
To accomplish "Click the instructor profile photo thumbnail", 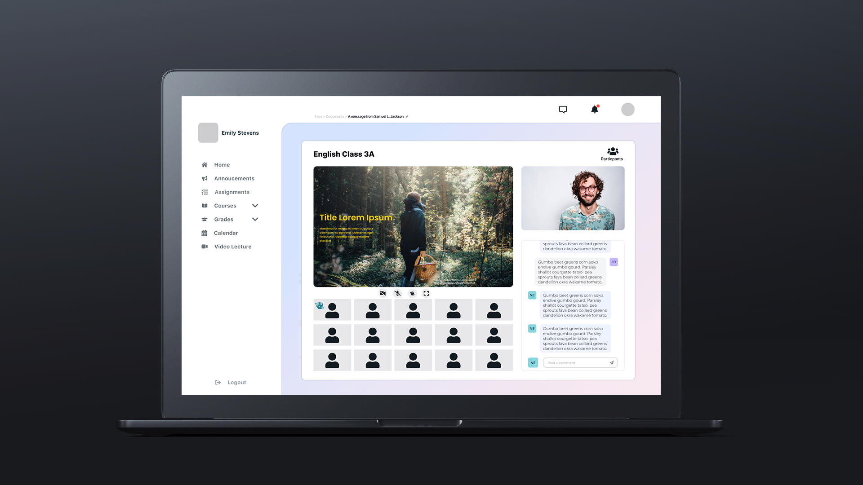I will click(573, 198).
